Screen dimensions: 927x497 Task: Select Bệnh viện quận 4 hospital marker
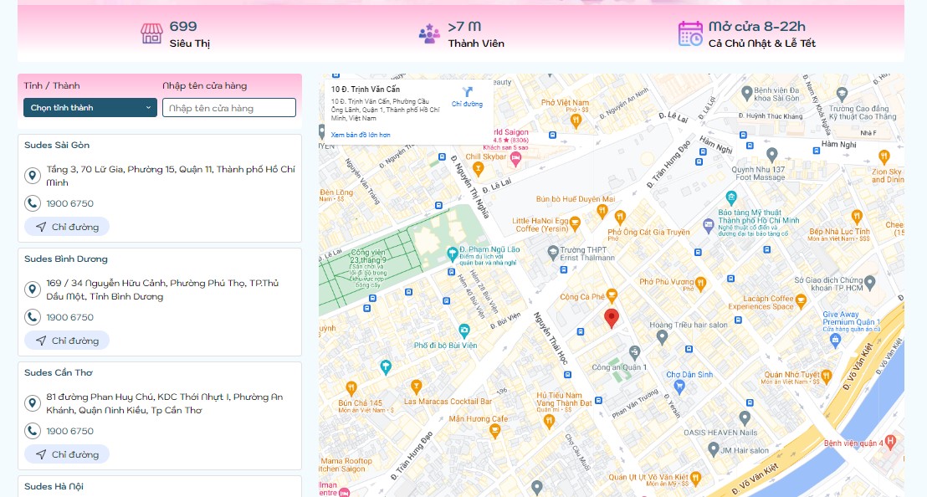tap(890, 442)
